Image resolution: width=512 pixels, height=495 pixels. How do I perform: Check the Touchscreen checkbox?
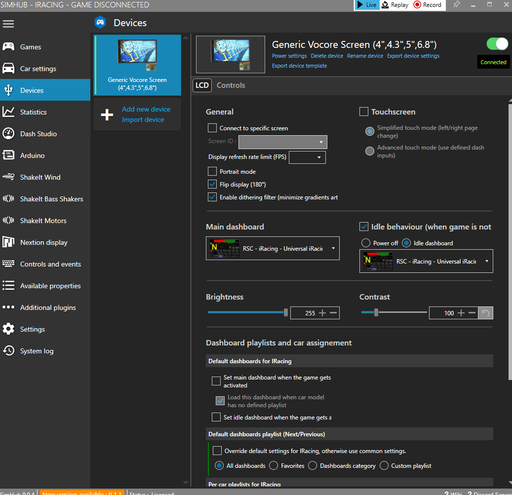364,112
